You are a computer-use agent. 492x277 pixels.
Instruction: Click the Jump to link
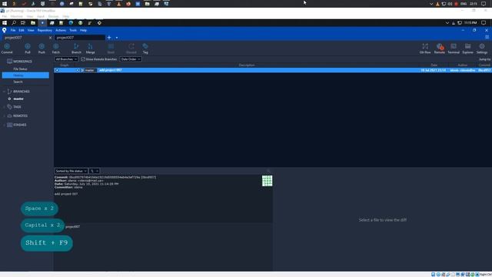tap(484, 59)
